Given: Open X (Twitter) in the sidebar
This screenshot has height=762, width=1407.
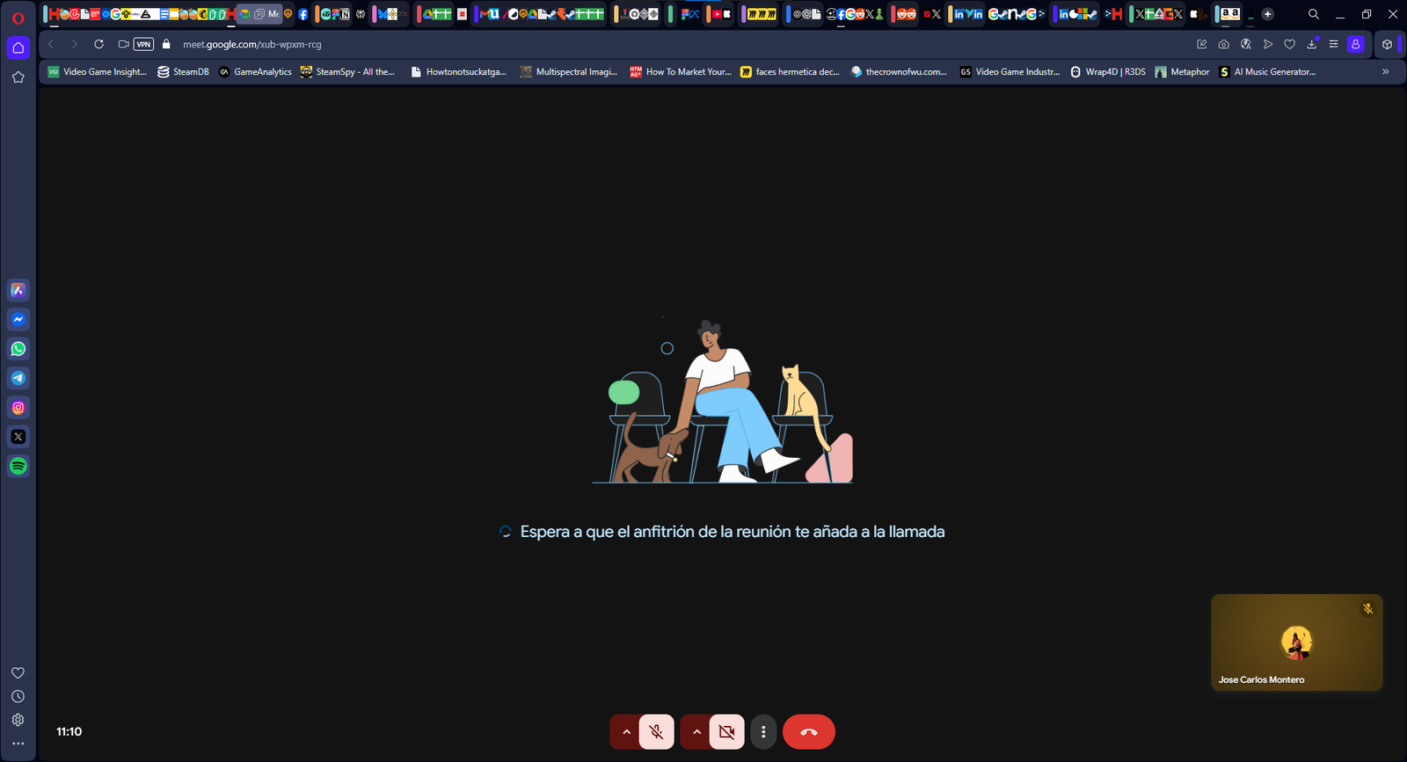Looking at the screenshot, I should pos(18,437).
